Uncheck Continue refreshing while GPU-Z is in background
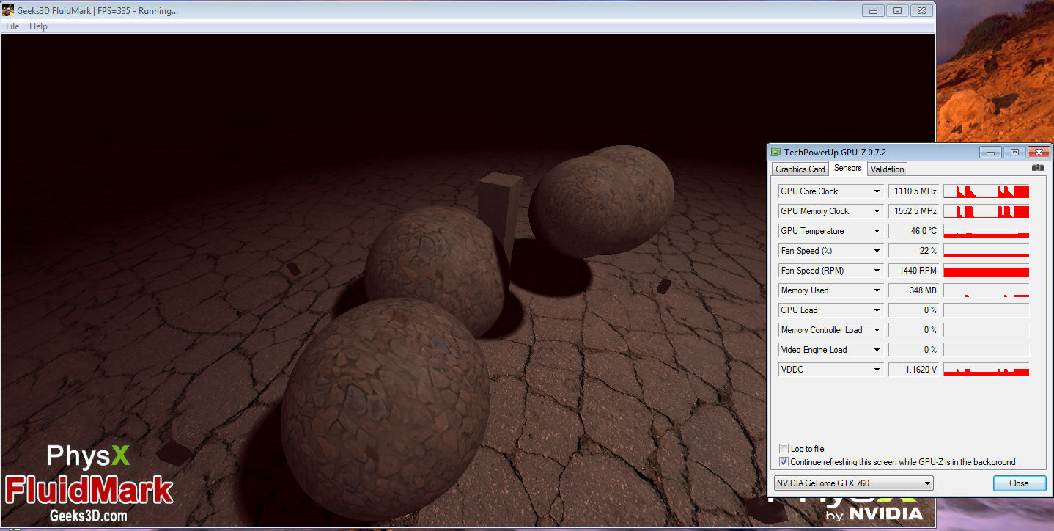 784,462
